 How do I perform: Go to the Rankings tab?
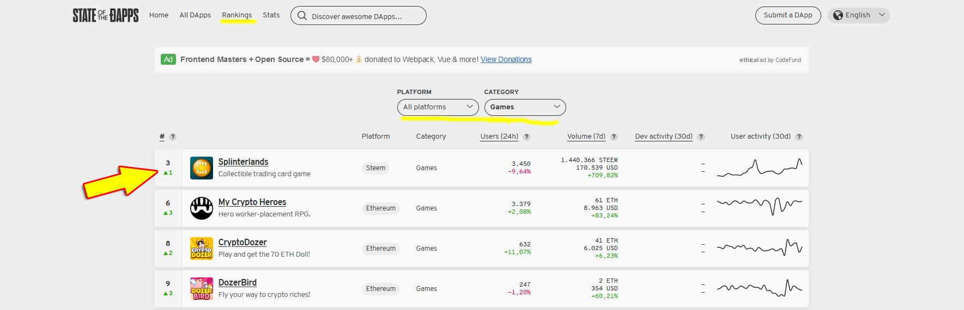pos(237,15)
